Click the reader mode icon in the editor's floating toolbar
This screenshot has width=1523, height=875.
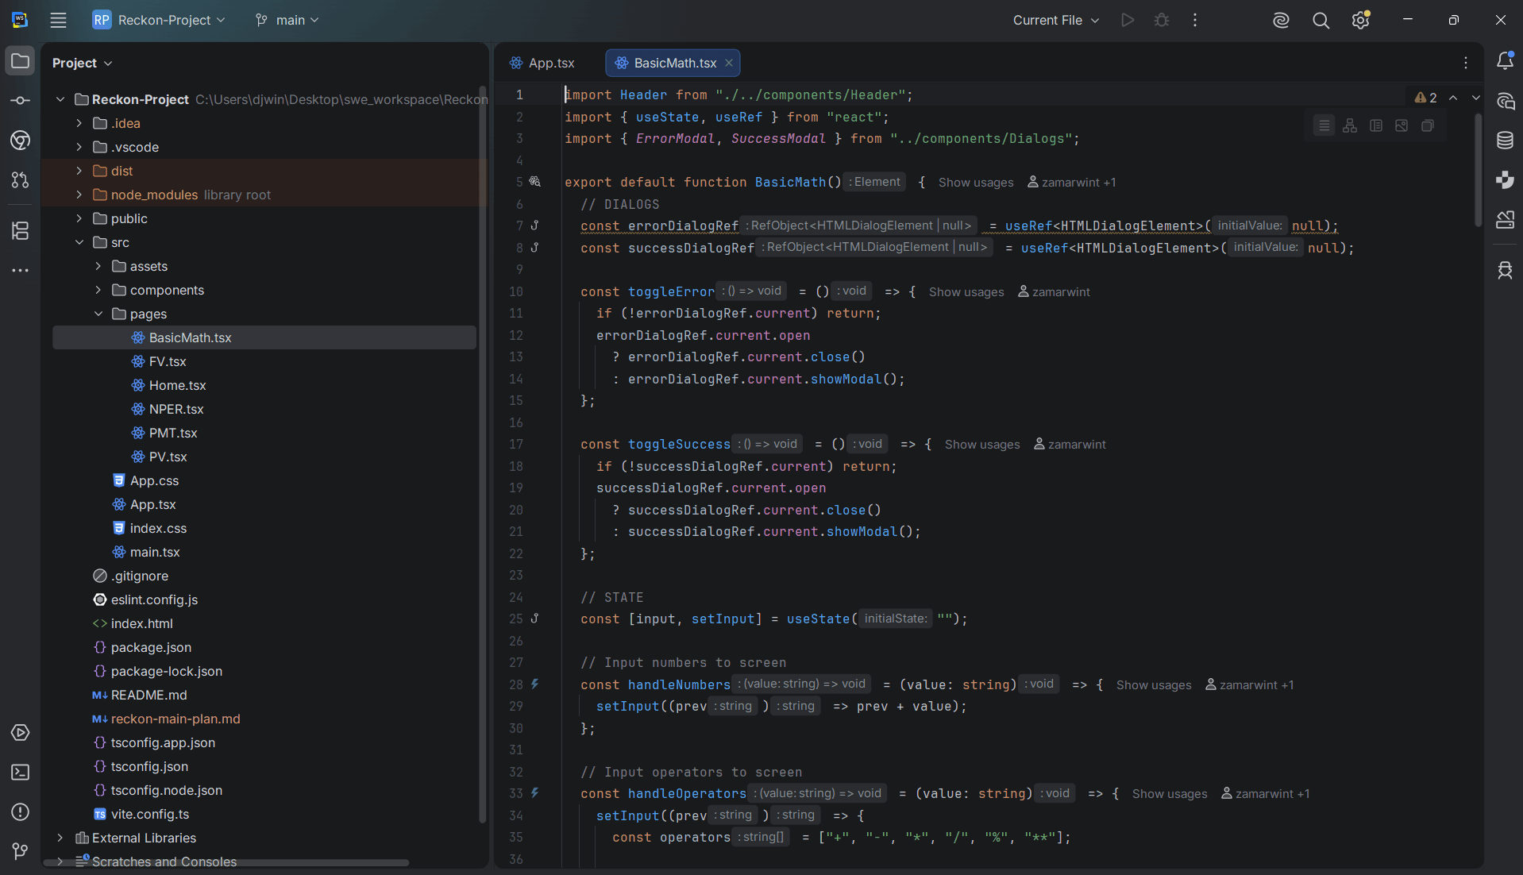1324,125
